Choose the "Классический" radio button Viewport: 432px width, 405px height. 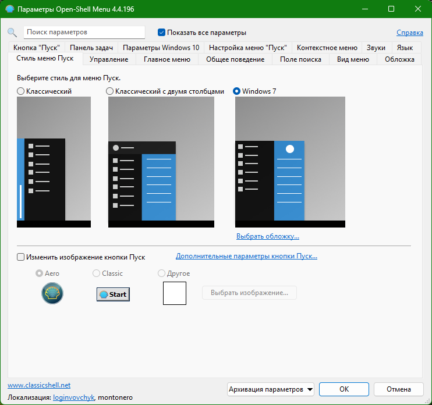(x=21, y=91)
